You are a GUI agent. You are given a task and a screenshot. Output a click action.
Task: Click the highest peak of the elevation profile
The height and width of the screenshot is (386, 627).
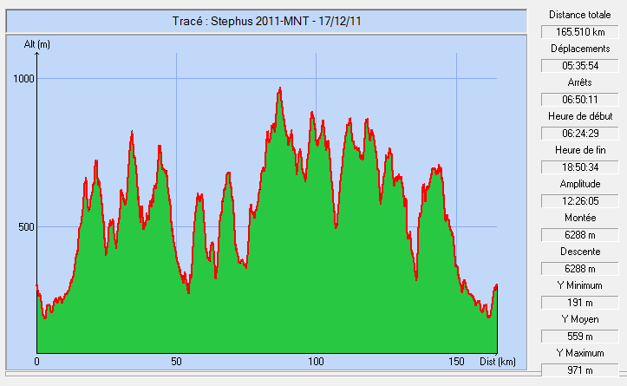[x=279, y=88]
